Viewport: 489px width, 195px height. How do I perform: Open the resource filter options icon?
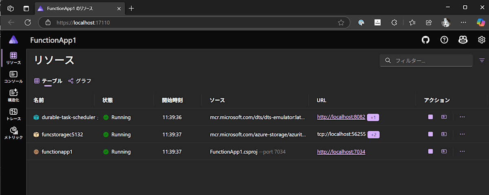click(482, 61)
